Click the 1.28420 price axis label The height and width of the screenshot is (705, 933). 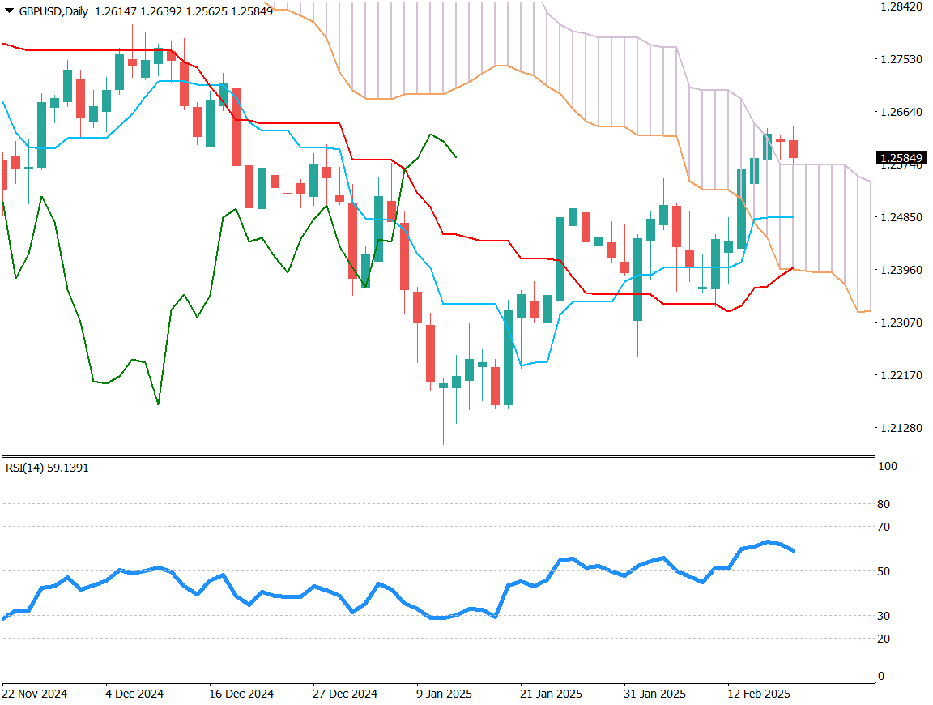(x=901, y=6)
